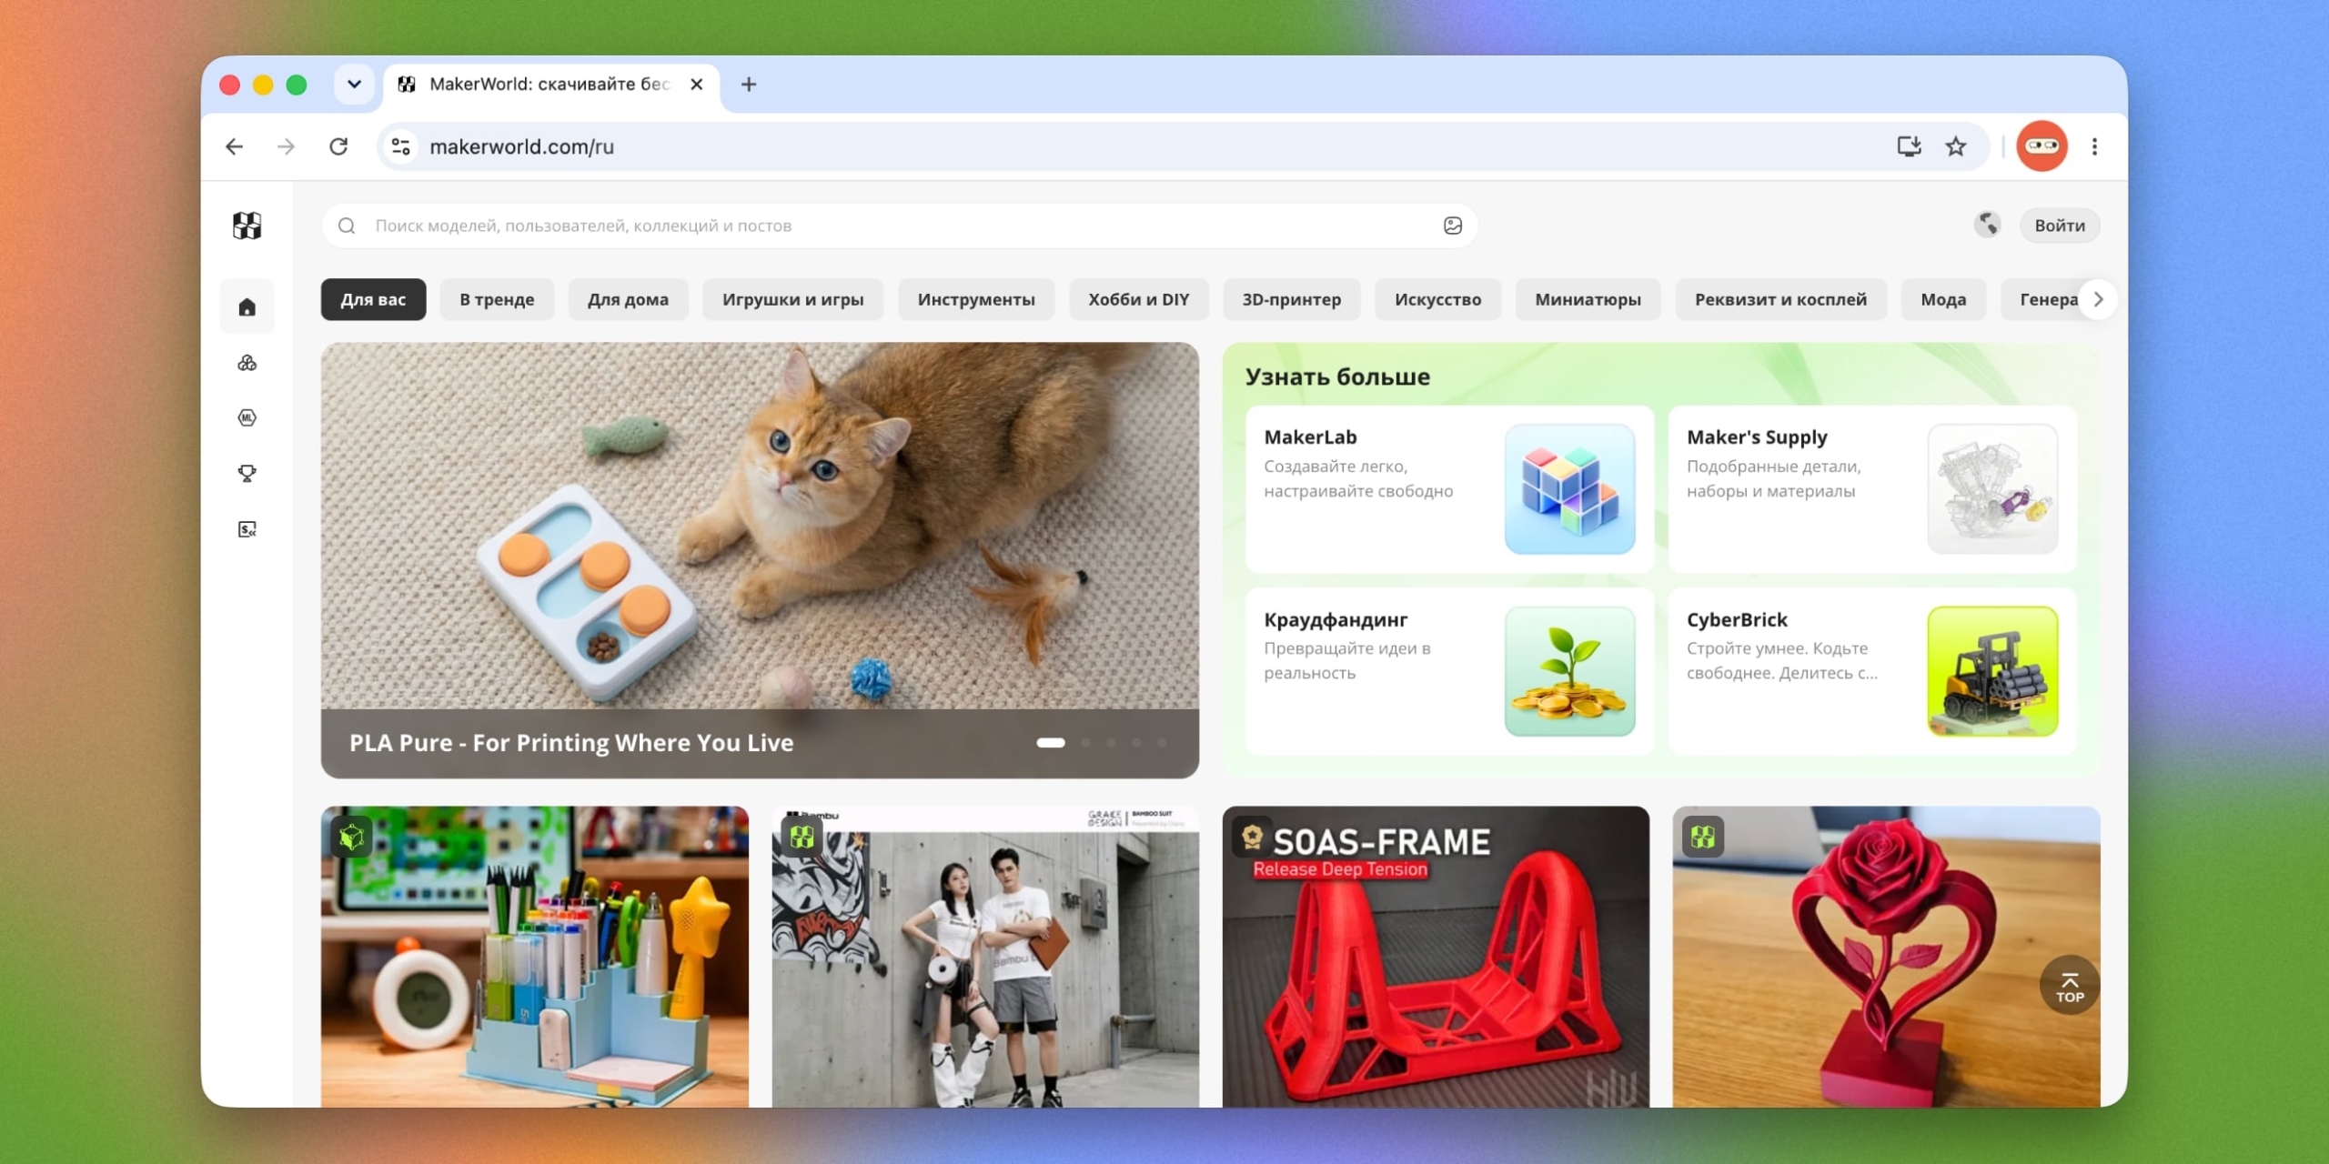Open the globe language selector icon

pyautogui.click(x=1987, y=225)
